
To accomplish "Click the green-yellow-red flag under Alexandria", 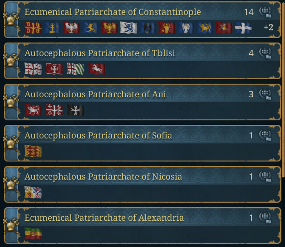I will click(33, 233).
